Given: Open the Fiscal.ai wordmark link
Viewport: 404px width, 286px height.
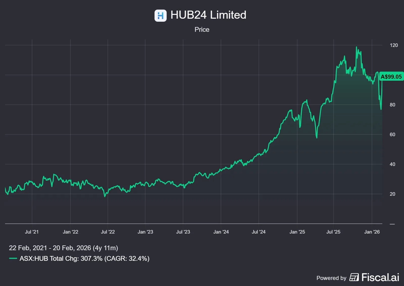Looking at the screenshot, I should (380, 277).
